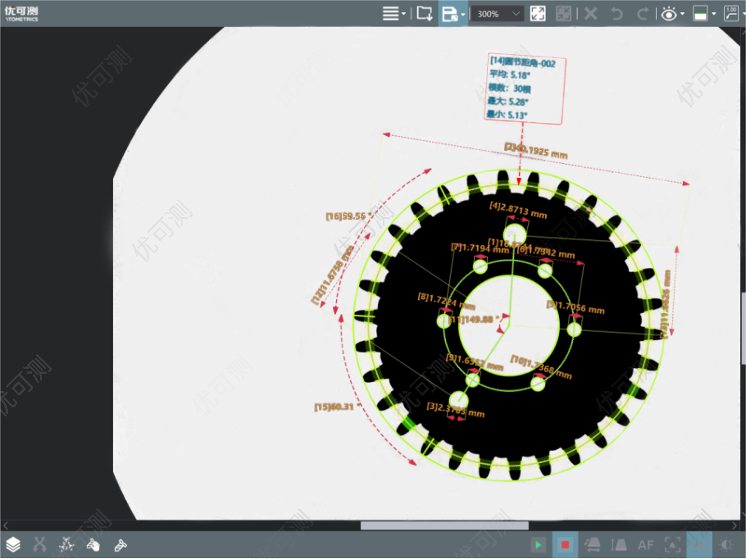Click the fit-to-window expand icon

click(538, 14)
